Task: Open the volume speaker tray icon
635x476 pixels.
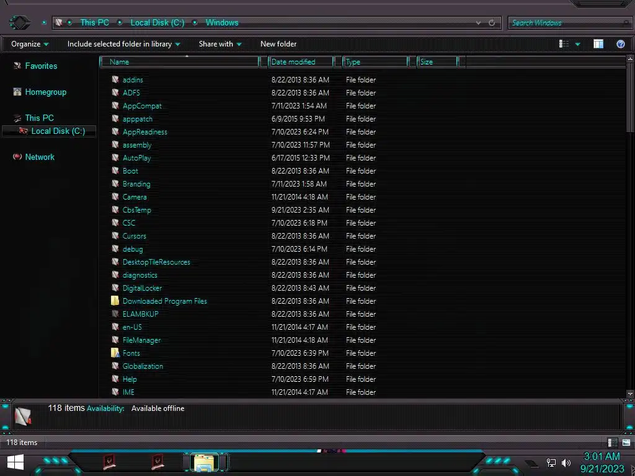Action: pyautogui.click(x=566, y=462)
